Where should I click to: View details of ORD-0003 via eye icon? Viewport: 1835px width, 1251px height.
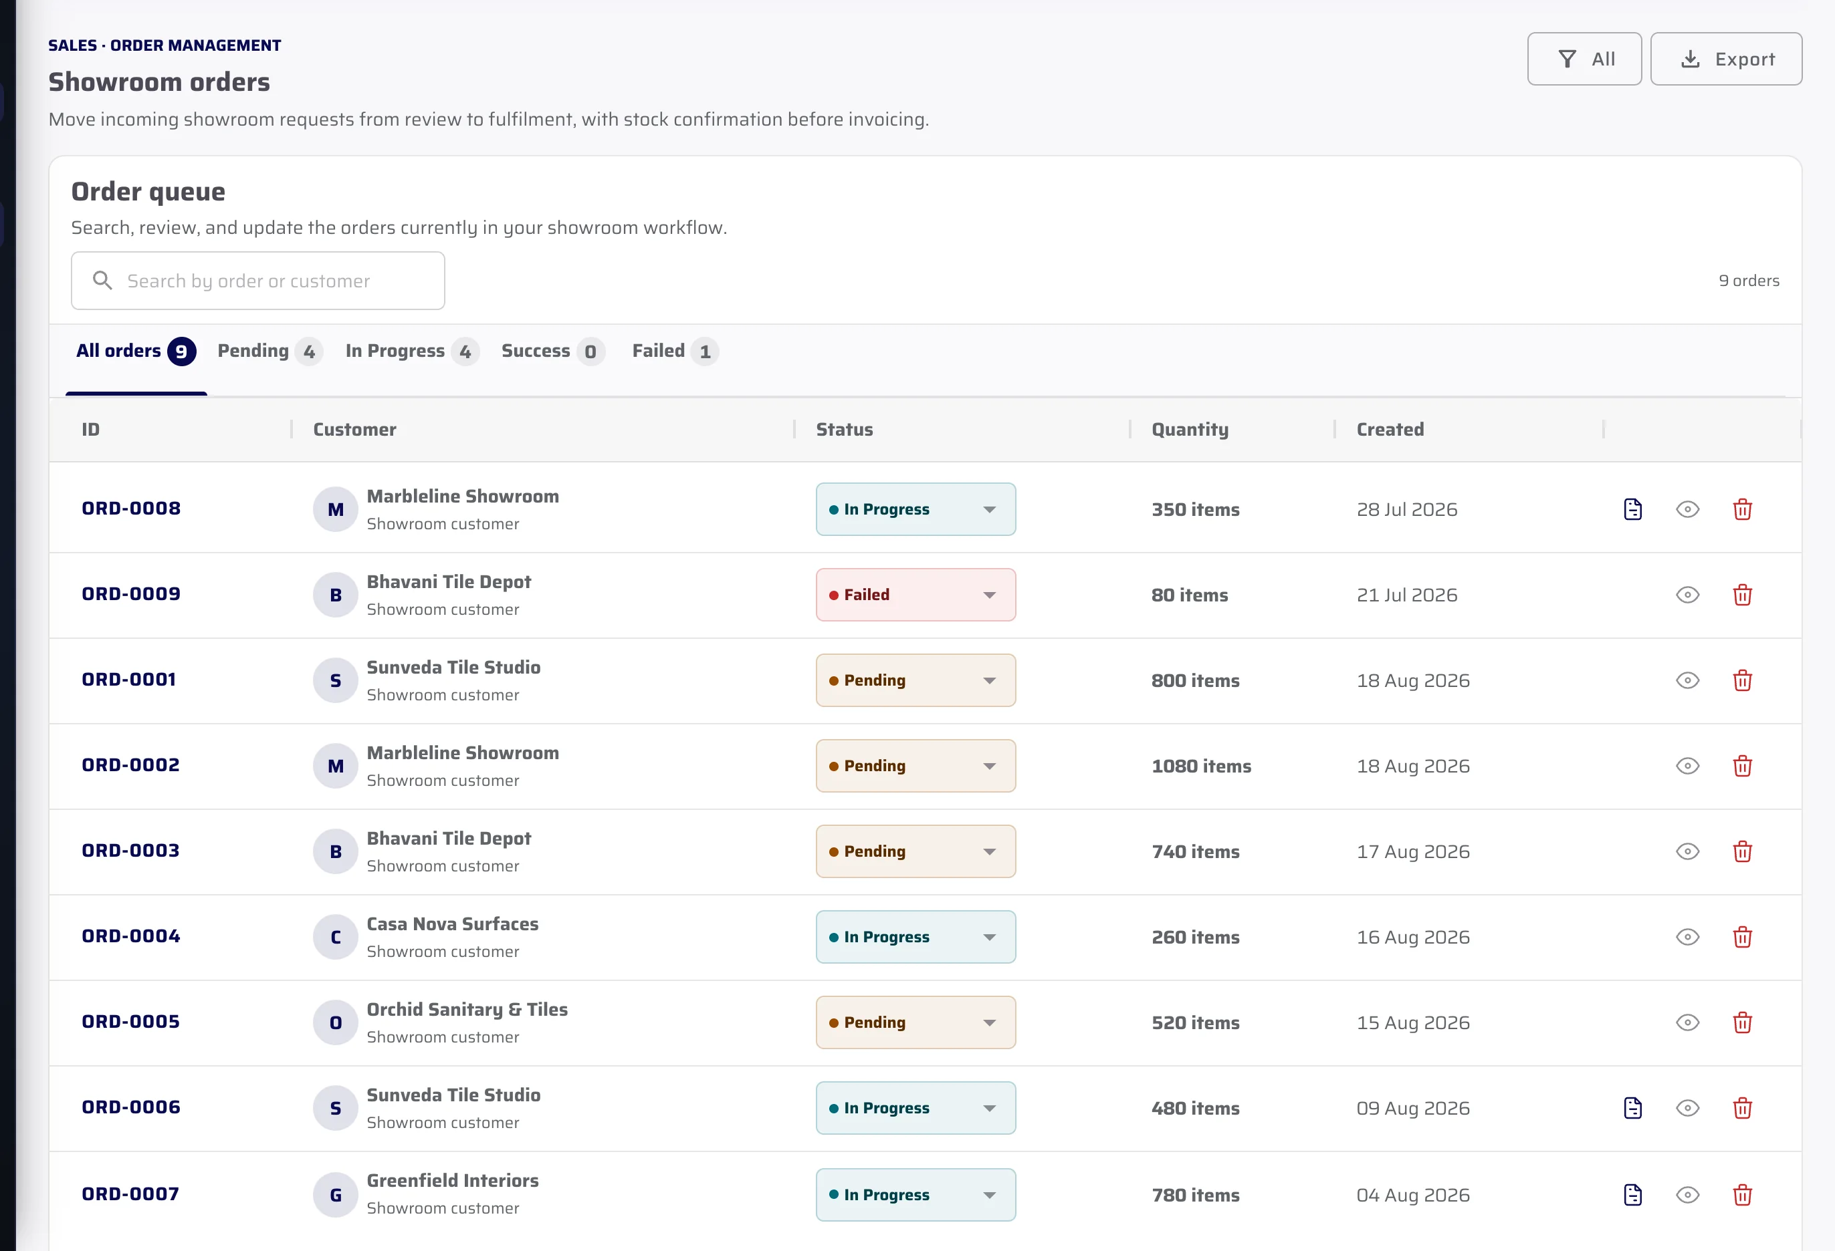click(x=1687, y=851)
